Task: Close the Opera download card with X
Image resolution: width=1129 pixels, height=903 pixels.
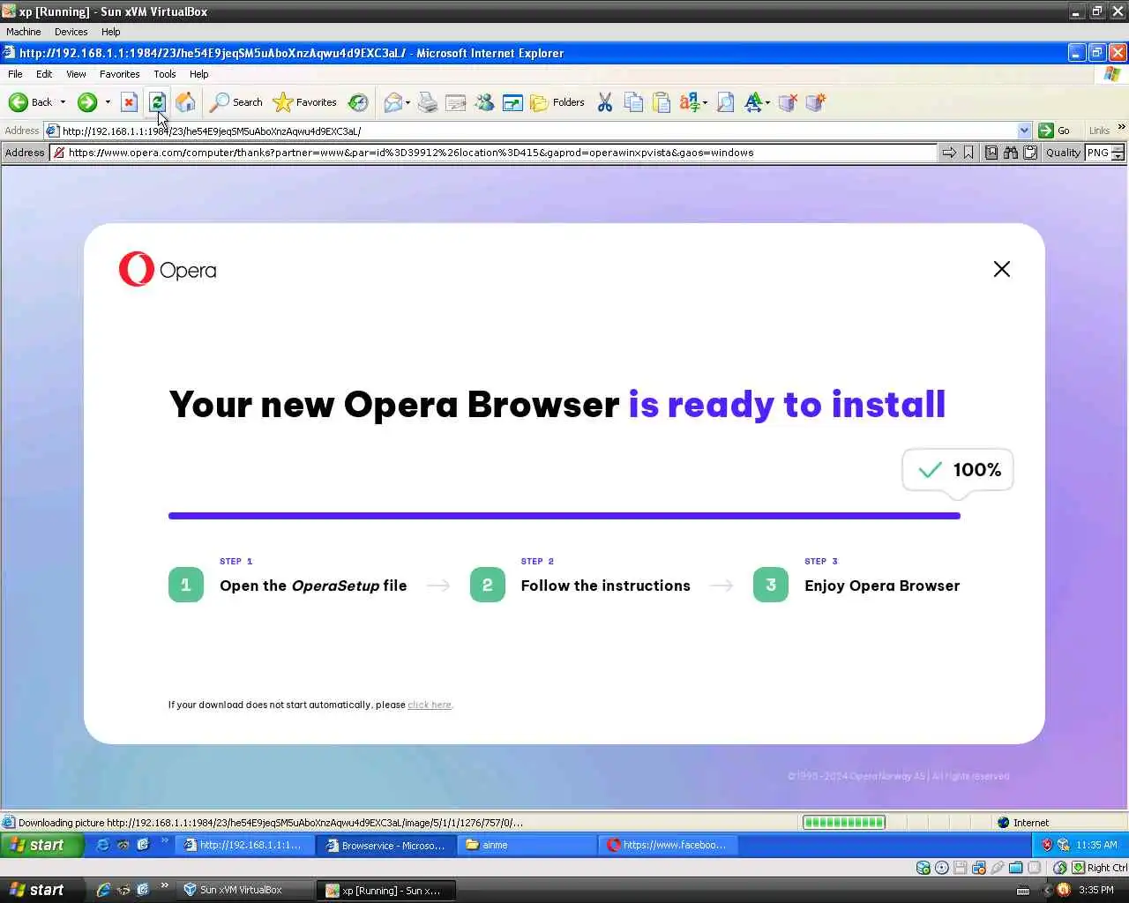Action: 1002,269
